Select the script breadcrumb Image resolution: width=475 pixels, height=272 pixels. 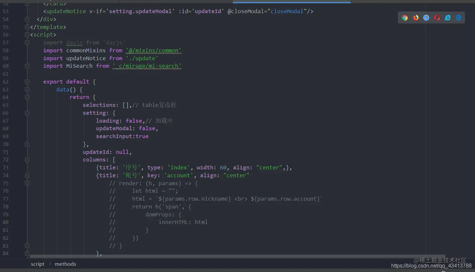point(38,264)
